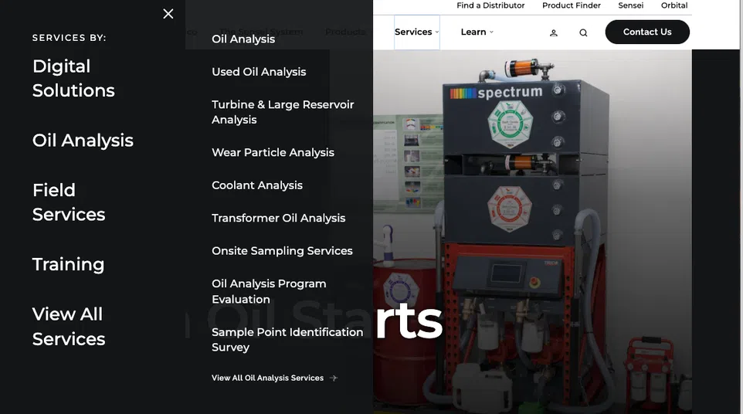Open Wear Particle Analysis

[x=273, y=152]
